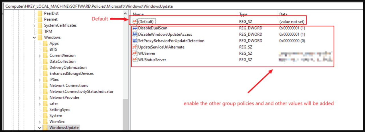This screenshot has height=132, width=365.
Task: Expand the SystemCertificates key
Action: 35,26
